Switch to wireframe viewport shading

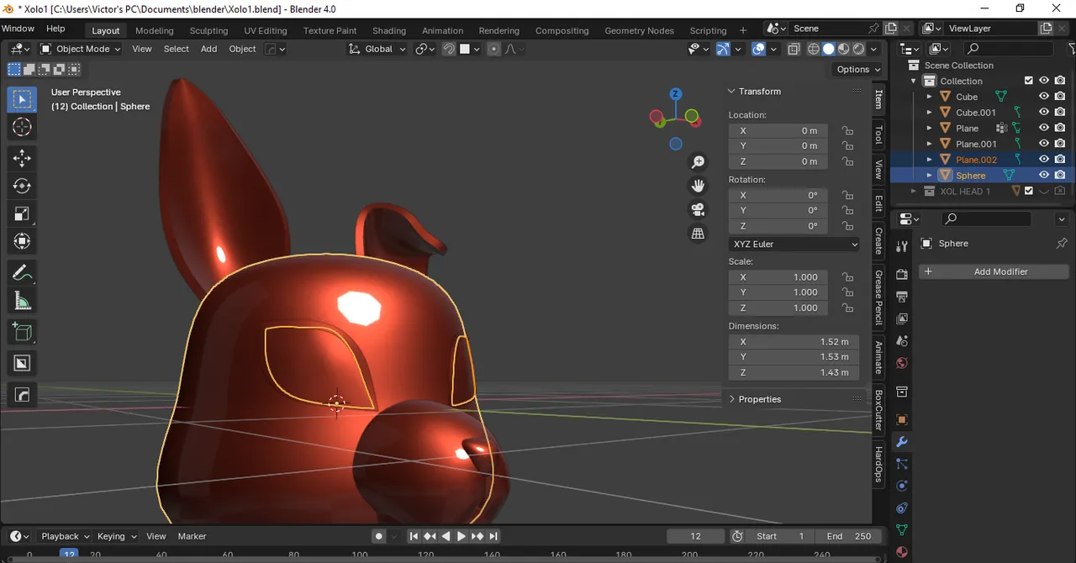813,49
